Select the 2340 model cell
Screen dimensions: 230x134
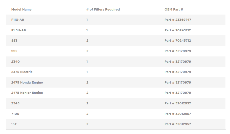click(15, 62)
